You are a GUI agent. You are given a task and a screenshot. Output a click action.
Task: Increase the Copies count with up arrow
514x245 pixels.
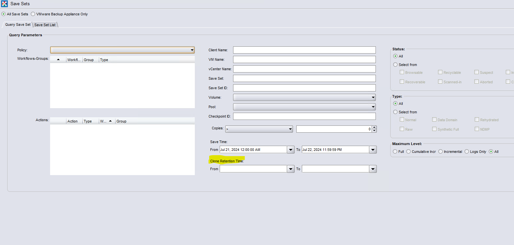coord(374,127)
